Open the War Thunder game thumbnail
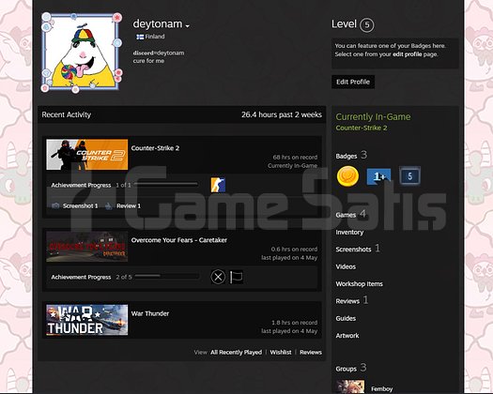This screenshot has width=493, height=394. click(x=87, y=320)
